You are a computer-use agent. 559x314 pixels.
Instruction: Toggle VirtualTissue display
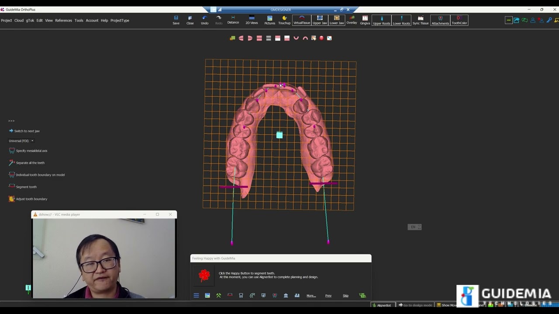click(302, 20)
